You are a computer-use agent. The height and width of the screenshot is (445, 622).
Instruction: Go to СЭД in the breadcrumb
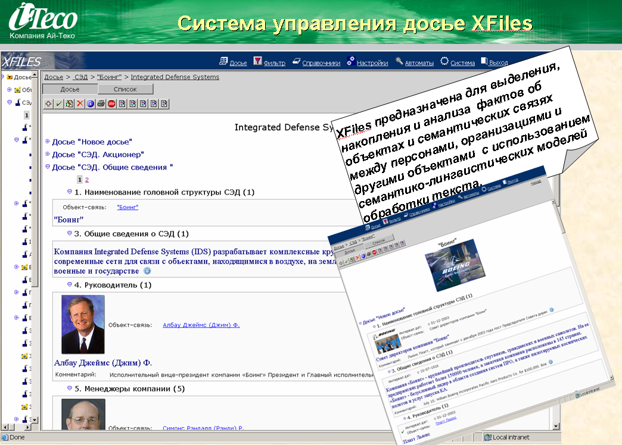click(x=81, y=77)
